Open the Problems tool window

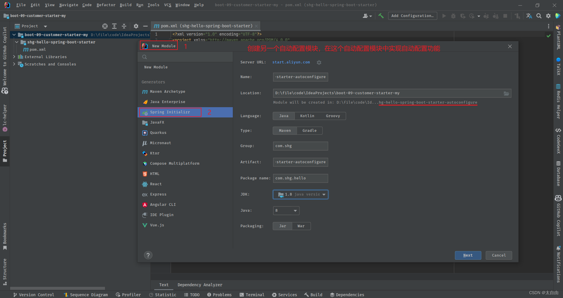(x=219, y=295)
